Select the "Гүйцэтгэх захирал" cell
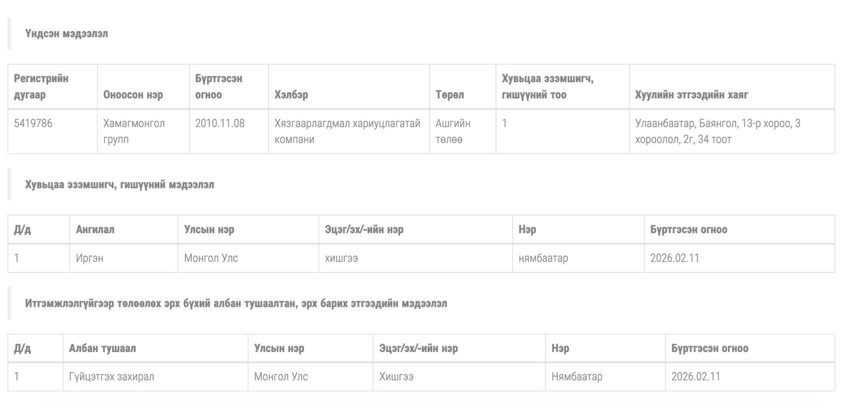This screenshot has height=402, width=842. pyautogui.click(x=112, y=377)
